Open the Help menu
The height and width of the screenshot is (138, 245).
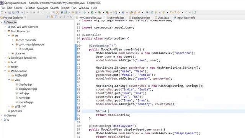pyautogui.click(x=94, y=8)
